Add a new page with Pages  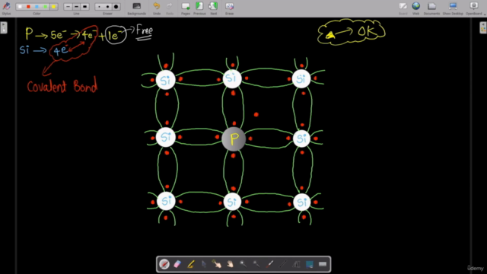point(186,8)
